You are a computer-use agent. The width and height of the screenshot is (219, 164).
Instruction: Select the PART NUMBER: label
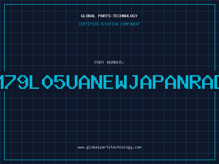[x=109, y=62]
